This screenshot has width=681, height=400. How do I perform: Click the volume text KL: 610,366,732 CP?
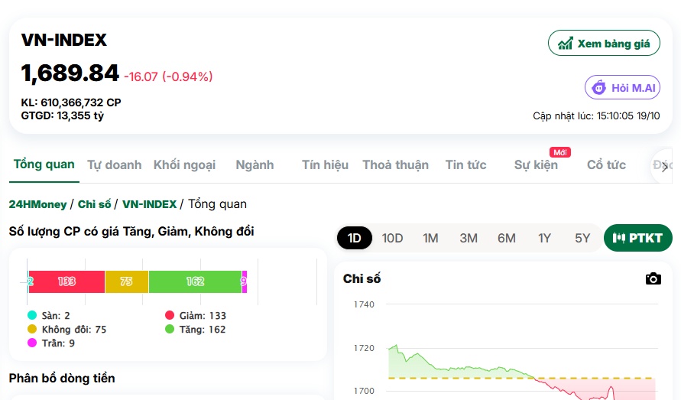tap(71, 102)
